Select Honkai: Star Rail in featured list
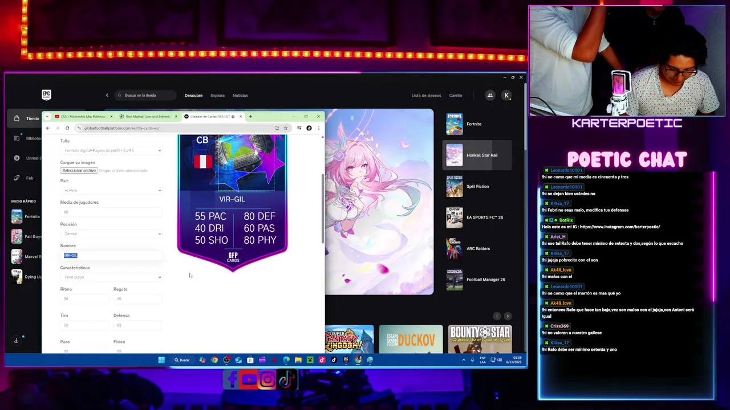 click(477, 155)
